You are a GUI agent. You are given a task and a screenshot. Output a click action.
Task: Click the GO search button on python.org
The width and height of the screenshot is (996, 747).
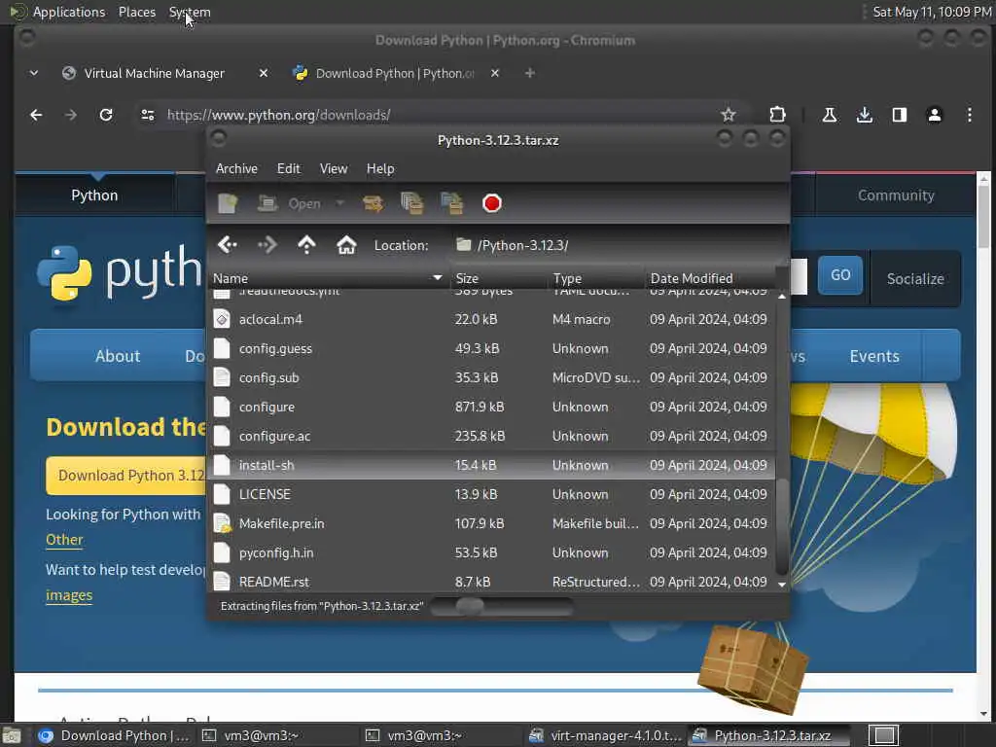tap(840, 275)
